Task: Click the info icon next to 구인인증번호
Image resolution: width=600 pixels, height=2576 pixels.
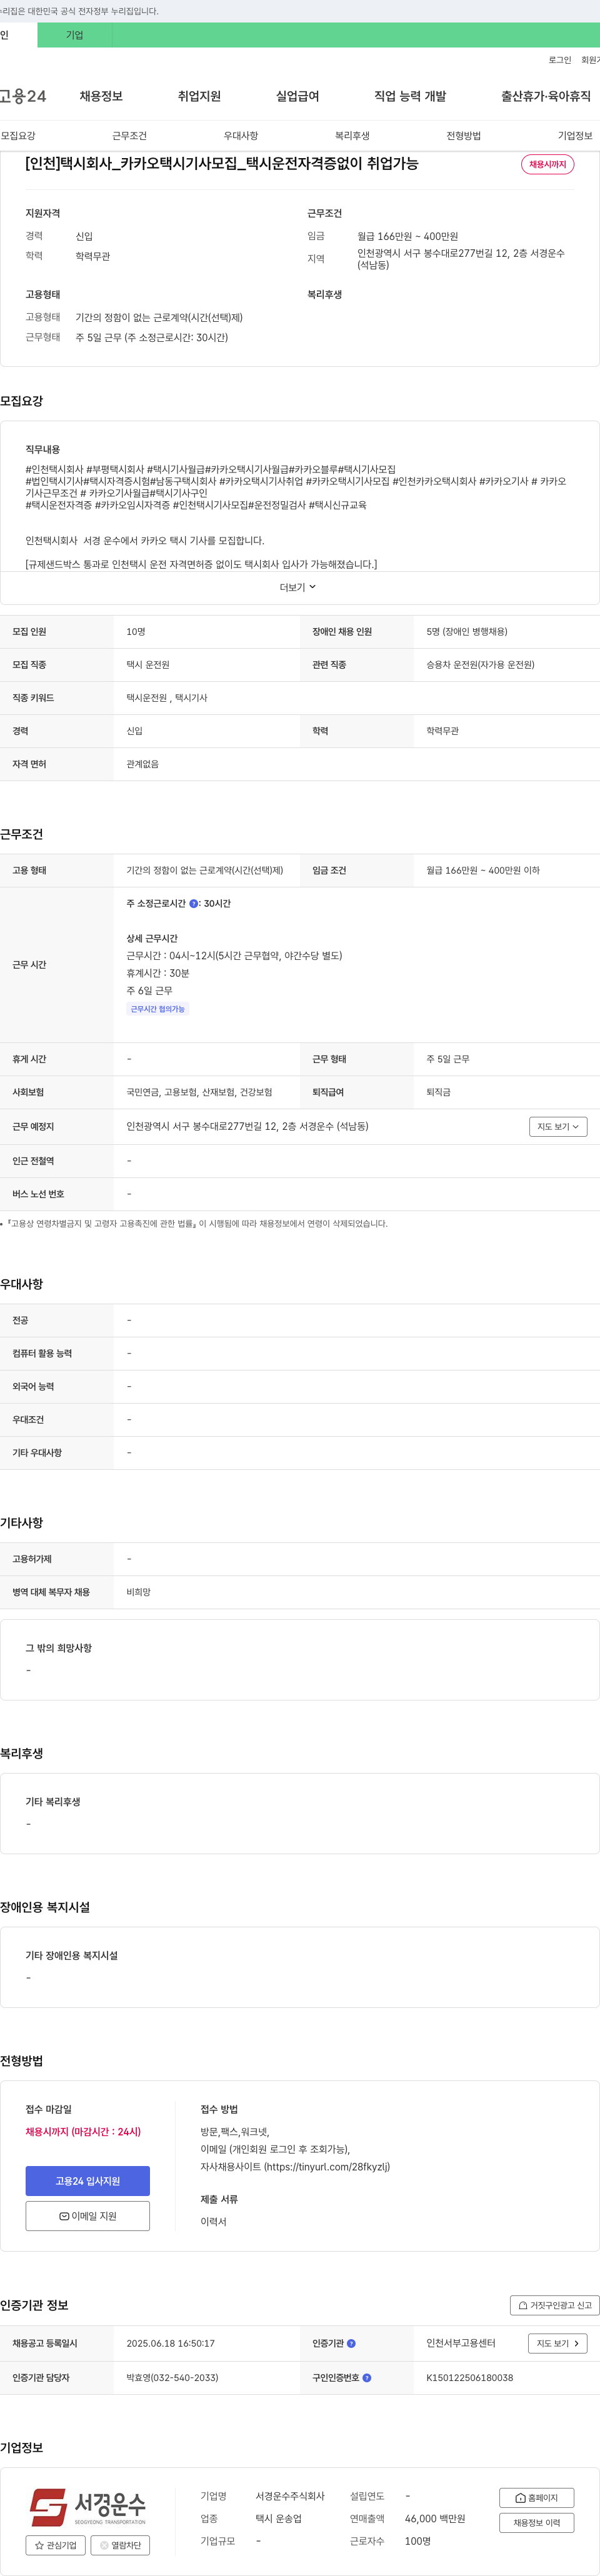Action: [x=367, y=2378]
